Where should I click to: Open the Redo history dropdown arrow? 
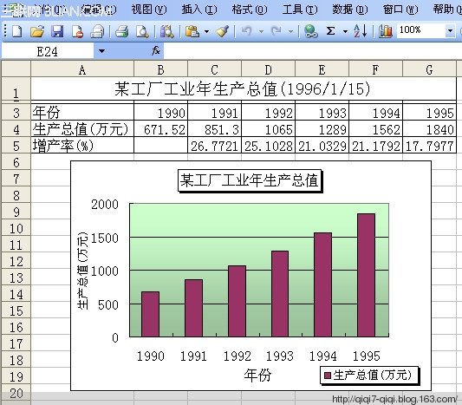pyautogui.click(x=290, y=31)
